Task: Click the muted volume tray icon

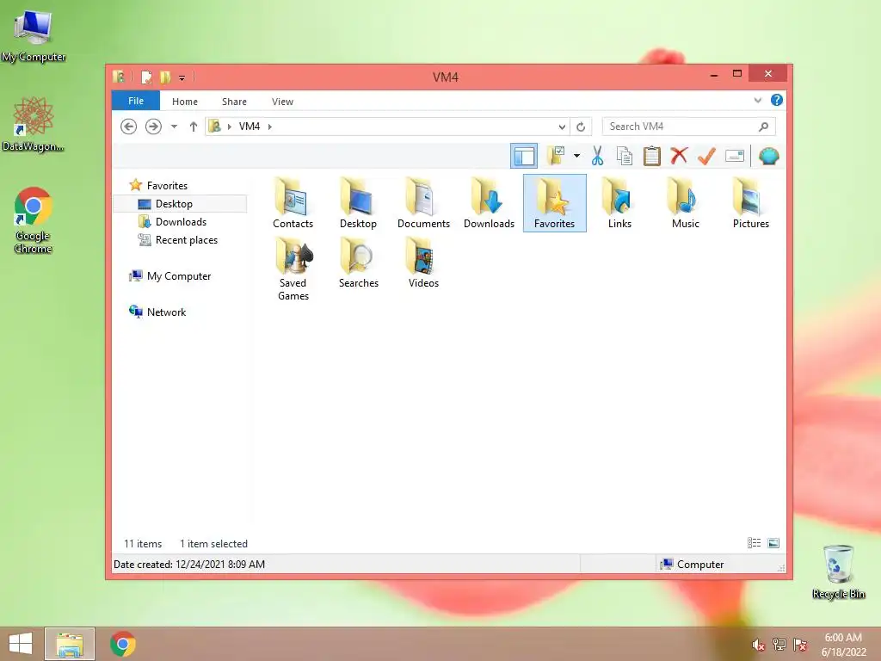Action: pos(759,645)
